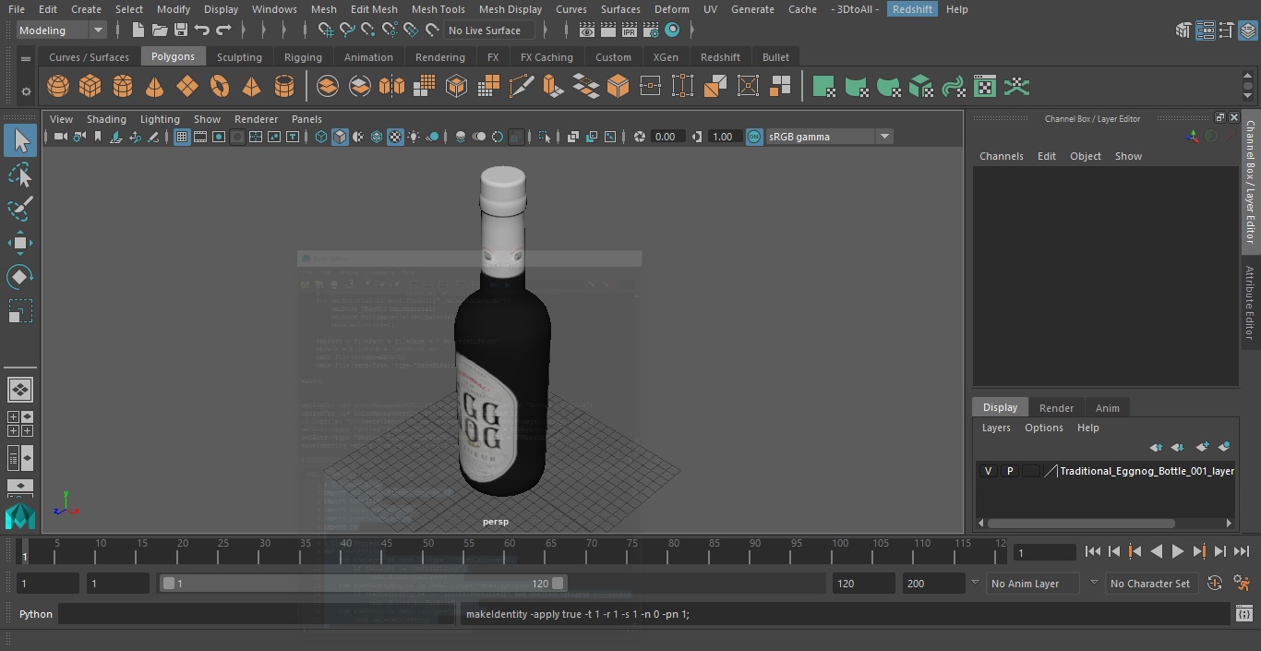Create a polygon pipe from the shelf

[284, 87]
